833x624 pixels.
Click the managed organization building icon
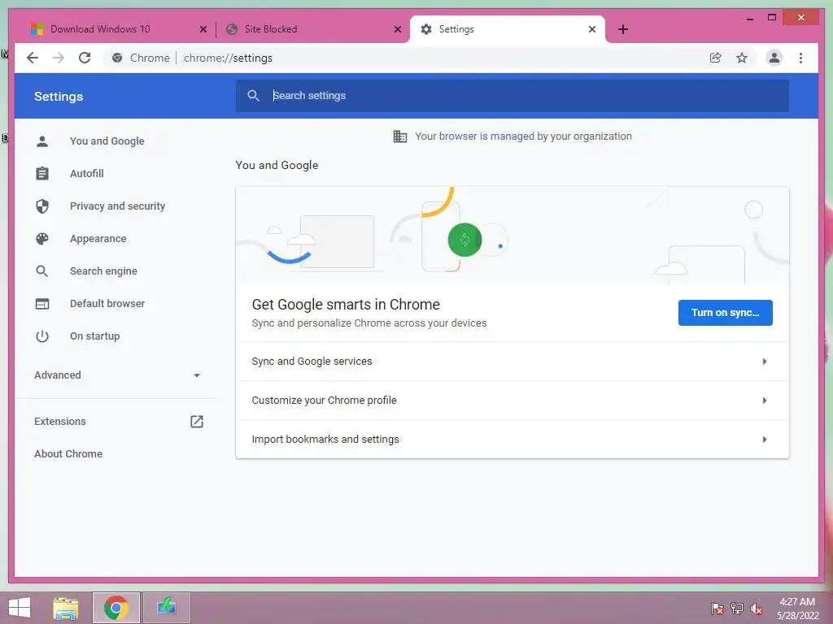(400, 136)
